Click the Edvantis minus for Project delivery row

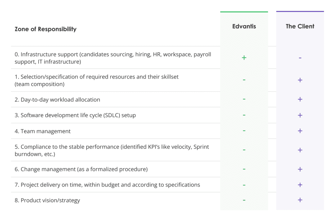click(244, 185)
